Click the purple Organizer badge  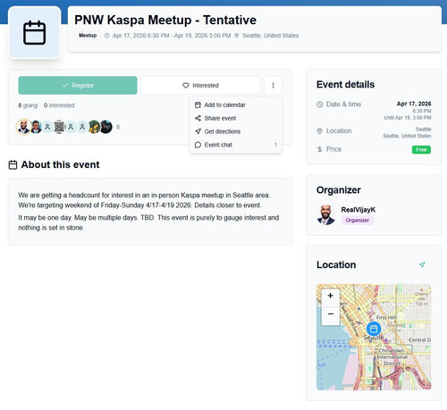358,221
